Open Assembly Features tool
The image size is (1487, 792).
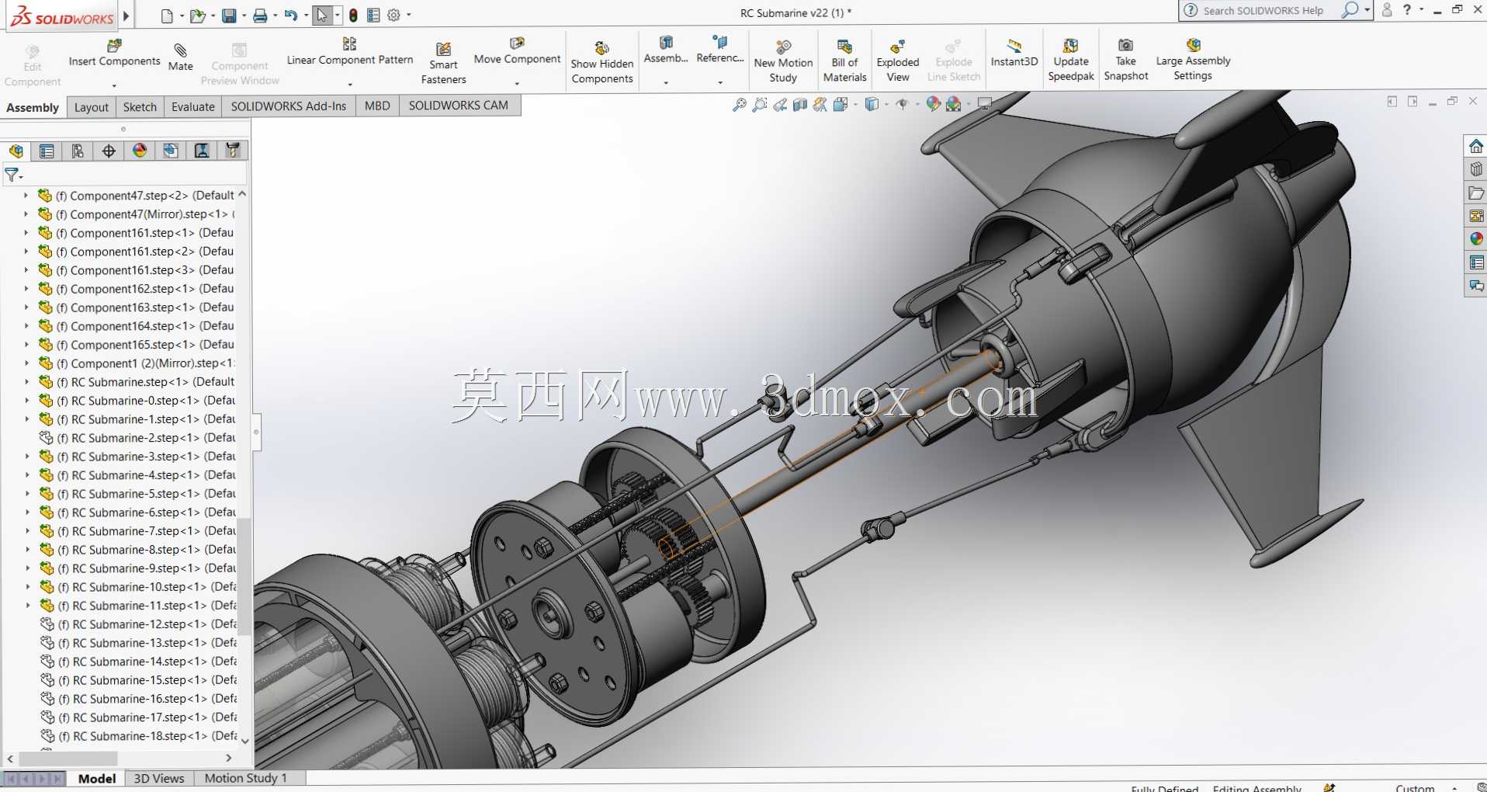click(x=666, y=50)
